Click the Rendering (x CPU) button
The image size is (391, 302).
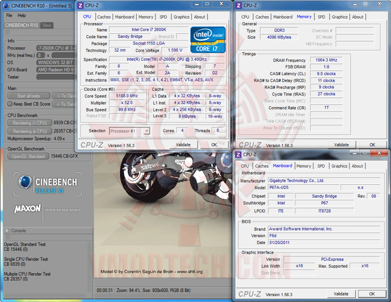pyautogui.click(x=30, y=131)
